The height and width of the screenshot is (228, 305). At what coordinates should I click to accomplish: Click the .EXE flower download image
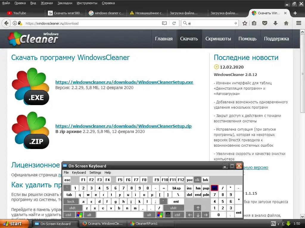coord(30,86)
